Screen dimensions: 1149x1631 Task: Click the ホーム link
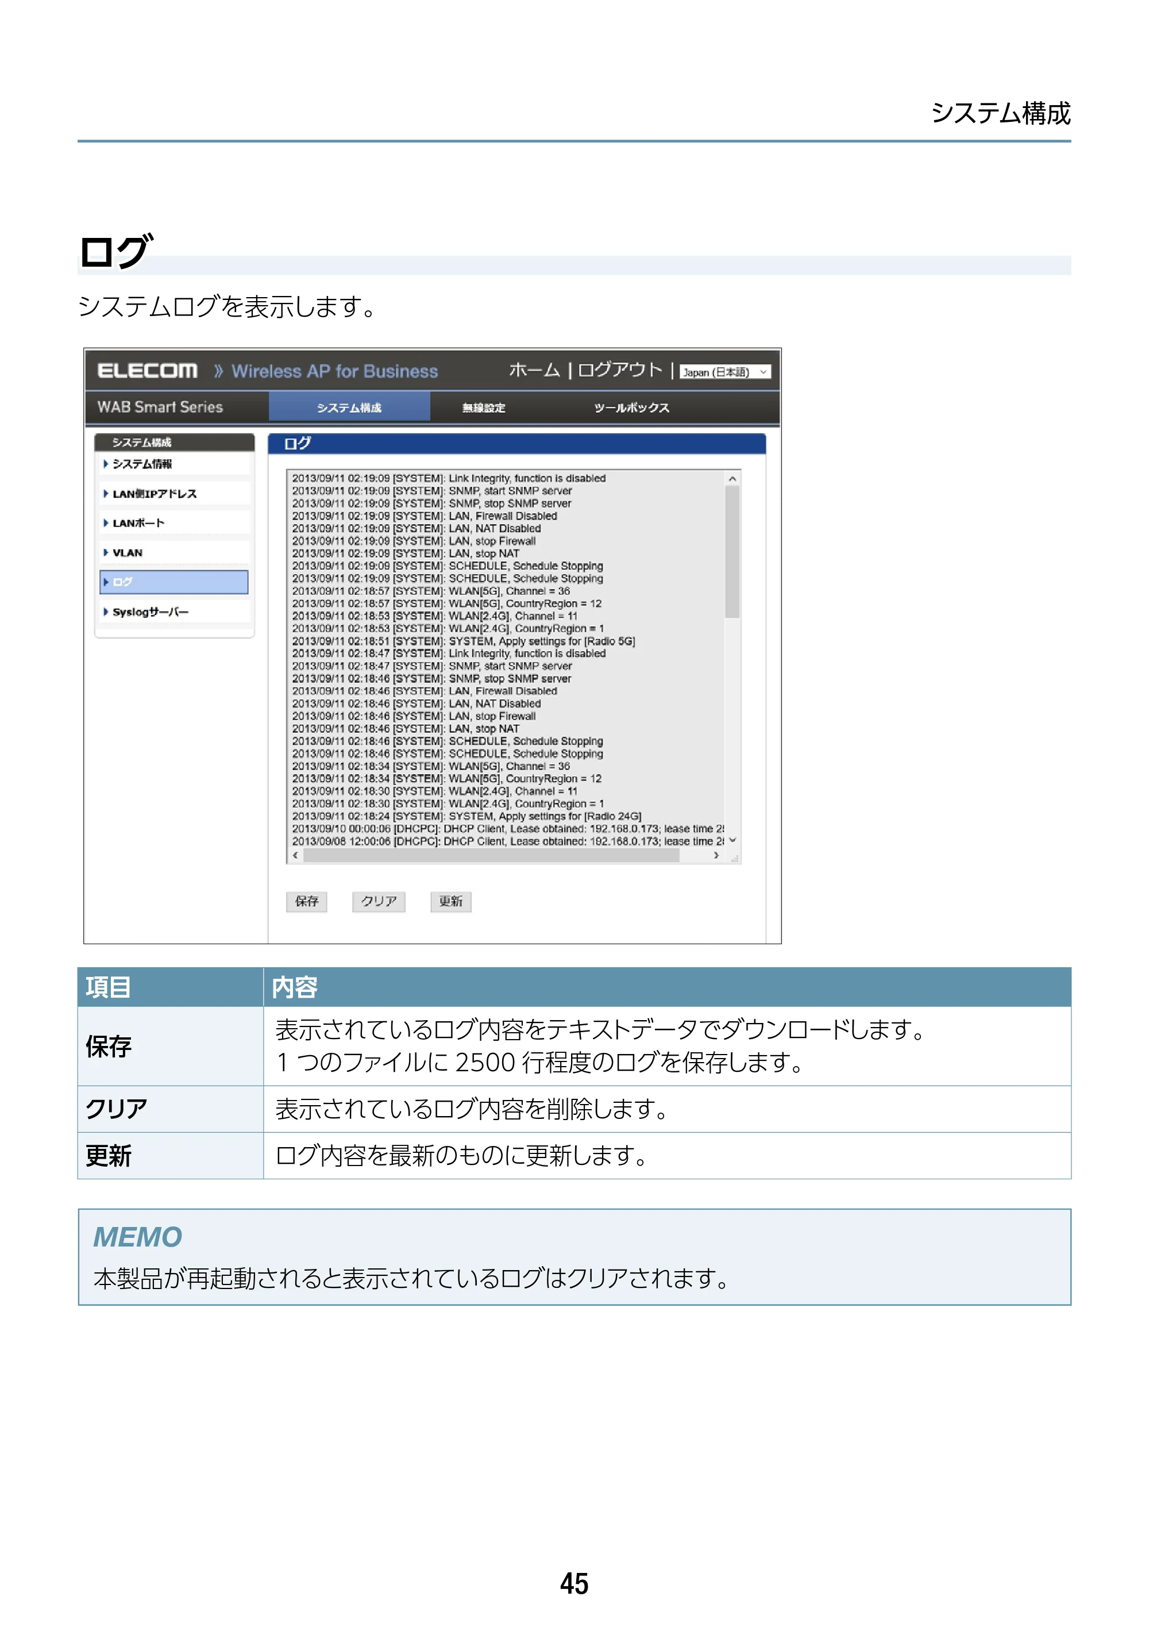[534, 370]
